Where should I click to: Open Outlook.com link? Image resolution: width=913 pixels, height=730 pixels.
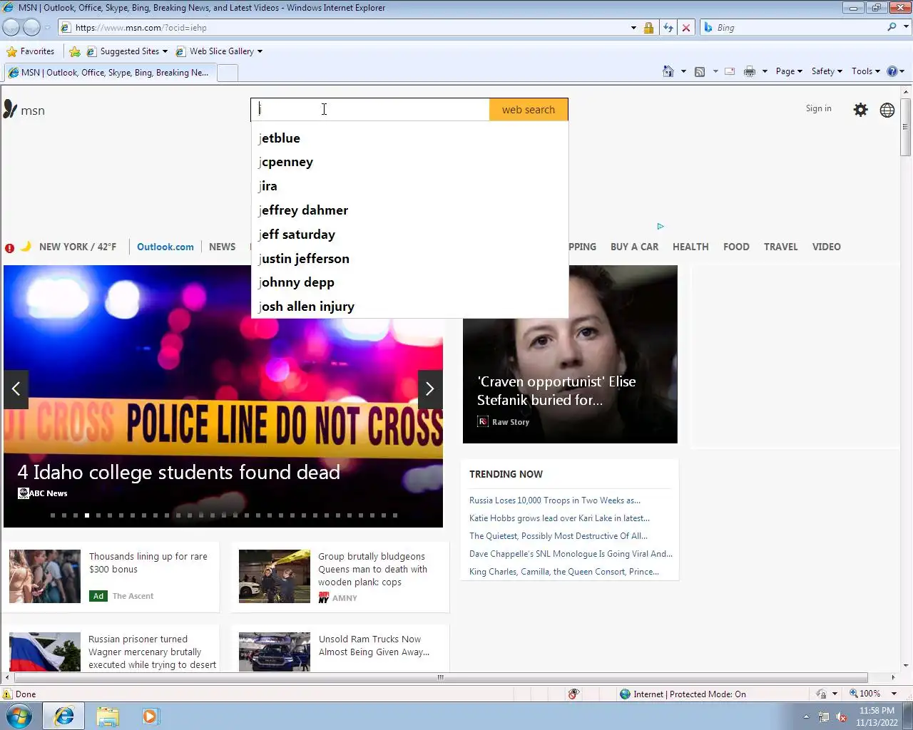(165, 247)
